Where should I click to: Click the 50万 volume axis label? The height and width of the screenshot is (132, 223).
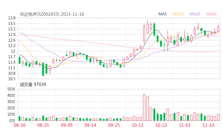coord(11,89)
